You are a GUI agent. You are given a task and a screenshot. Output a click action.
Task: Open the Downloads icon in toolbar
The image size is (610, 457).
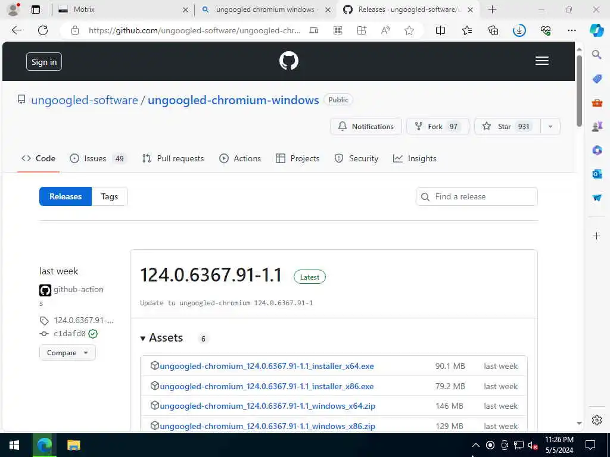(519, 30)
